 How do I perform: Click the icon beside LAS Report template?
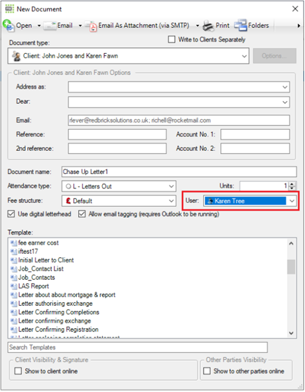[x=14, y=286]
